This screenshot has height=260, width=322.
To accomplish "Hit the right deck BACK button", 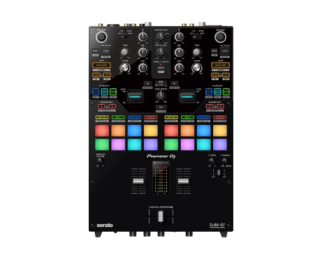I will (214, 51).
